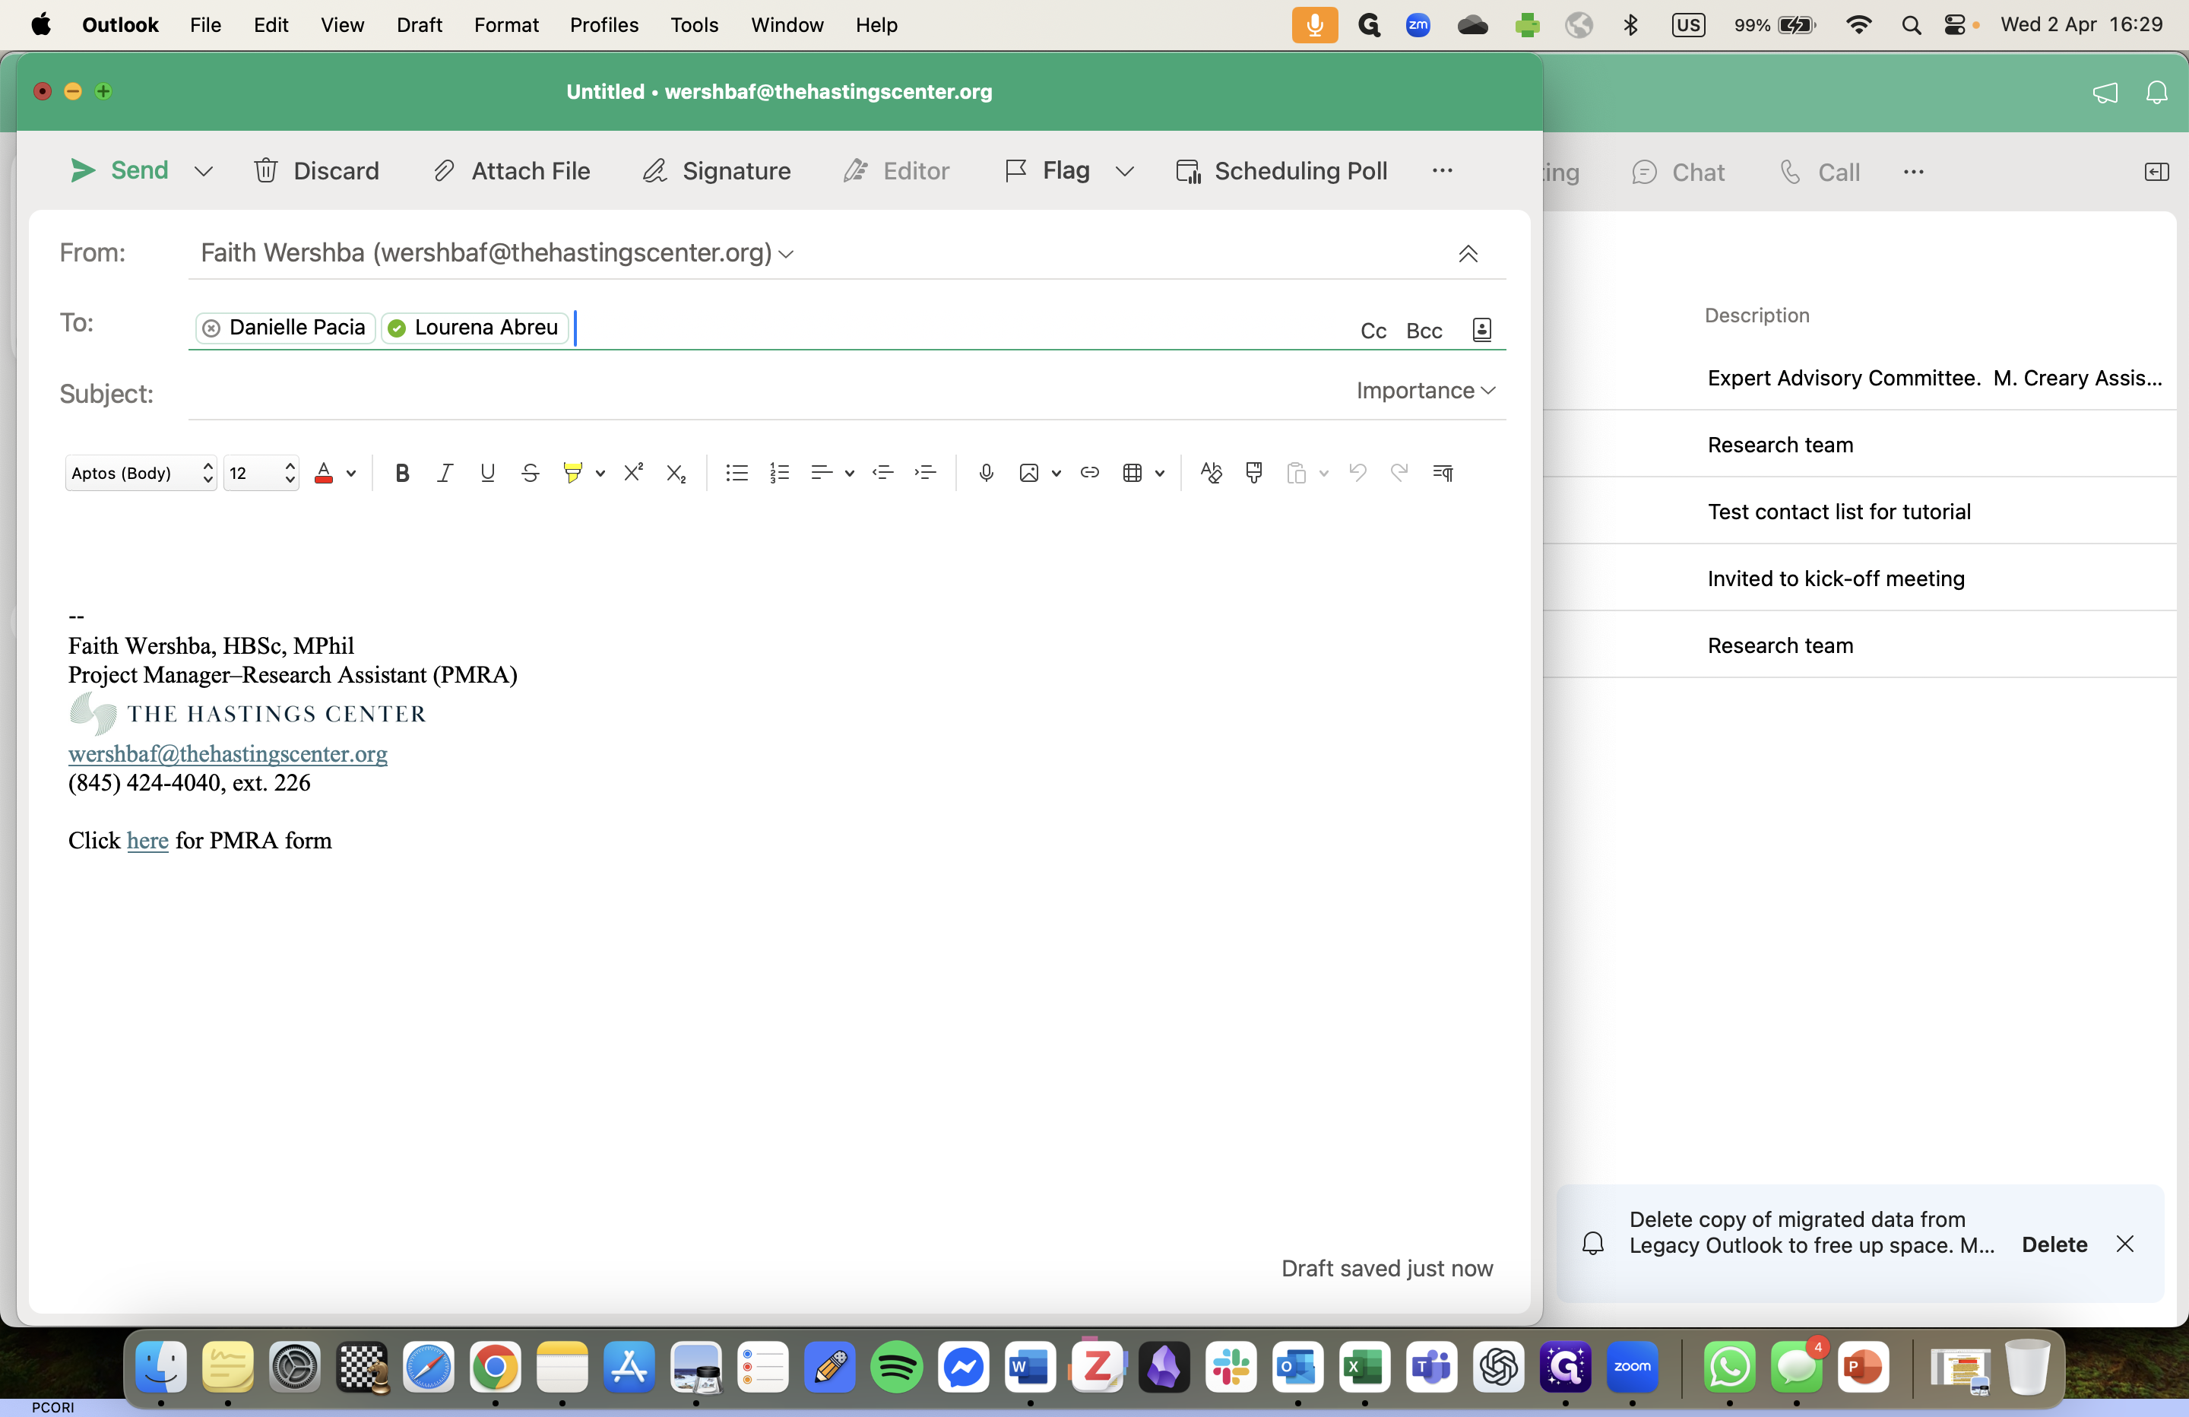Use the format painter

[1253, 473]
